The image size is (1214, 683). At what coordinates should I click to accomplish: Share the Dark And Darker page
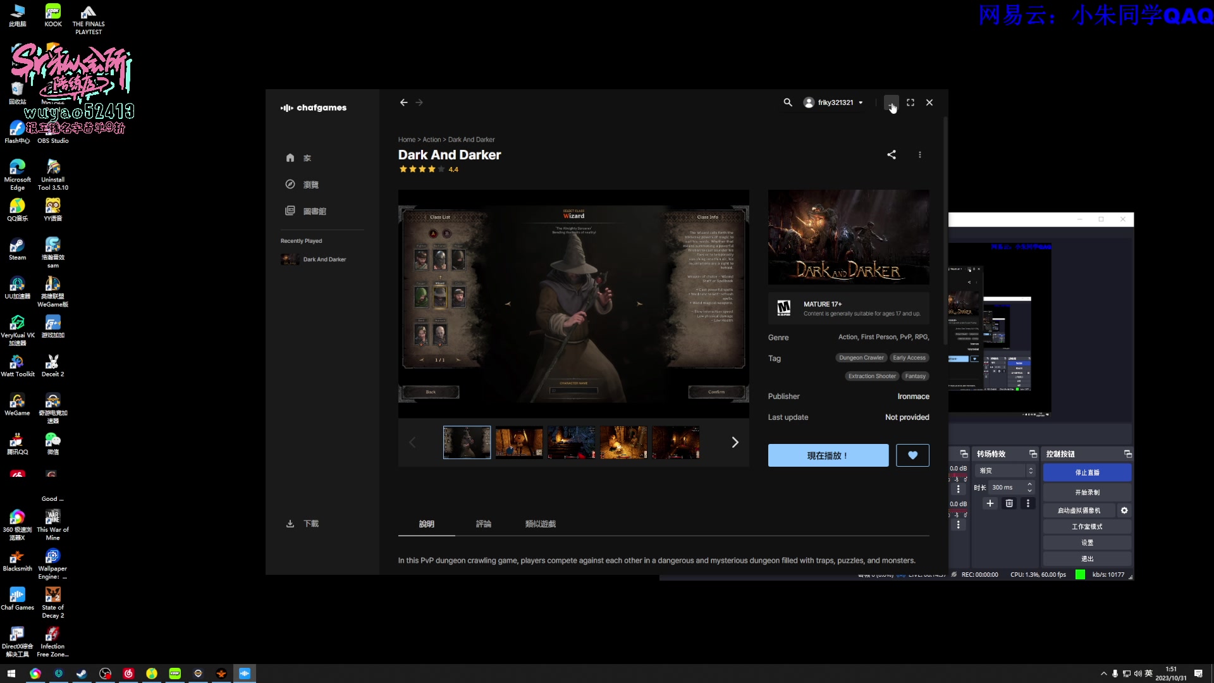(892, 154)
